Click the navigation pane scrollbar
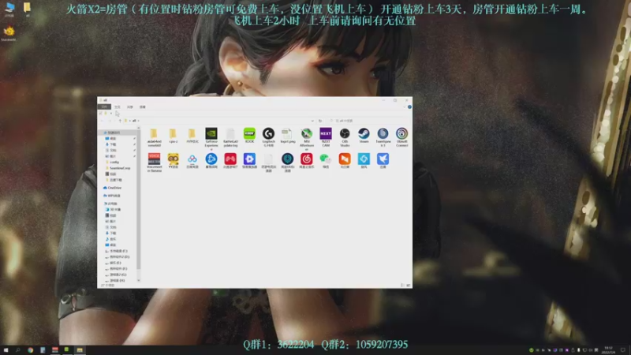631x355 pixels. (139, 201)
